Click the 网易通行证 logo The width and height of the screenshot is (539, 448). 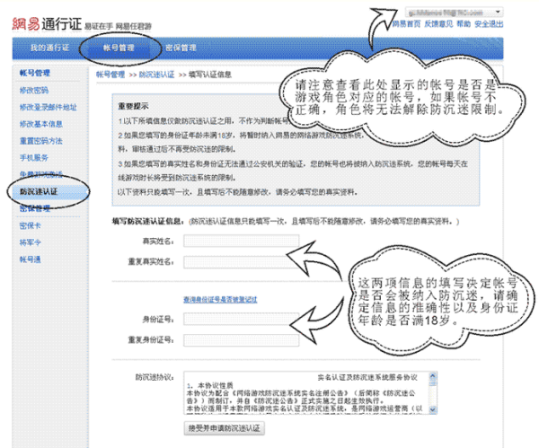click(47, 24)
